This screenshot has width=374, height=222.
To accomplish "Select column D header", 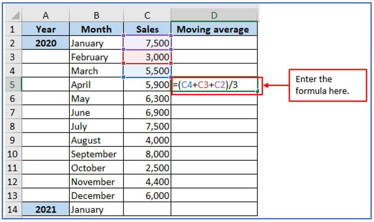I will click(214, 15).
